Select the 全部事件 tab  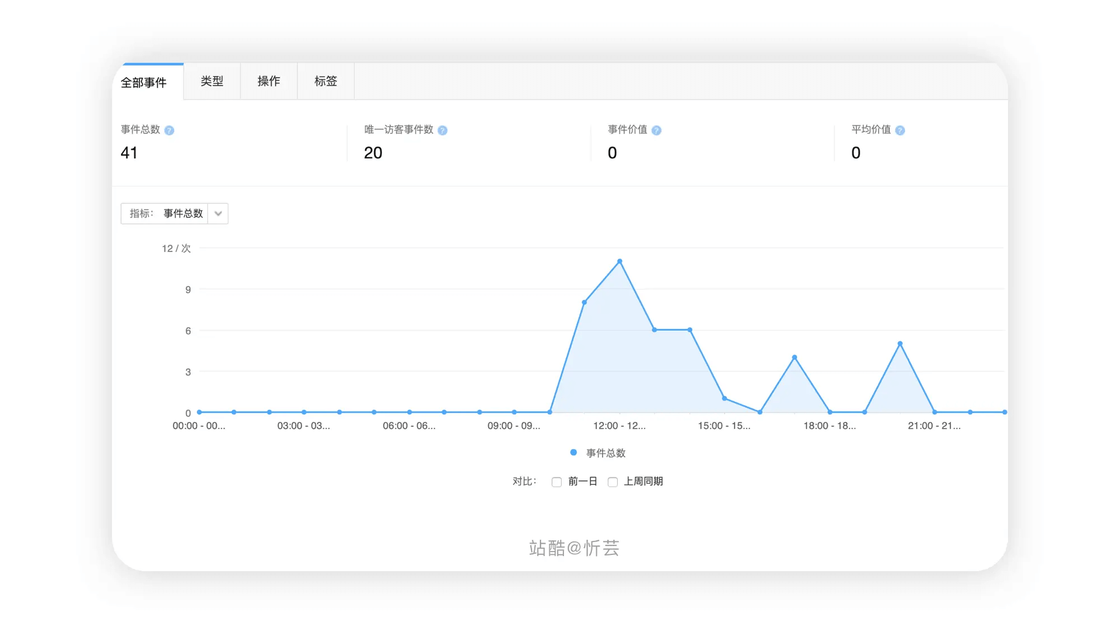144,83
